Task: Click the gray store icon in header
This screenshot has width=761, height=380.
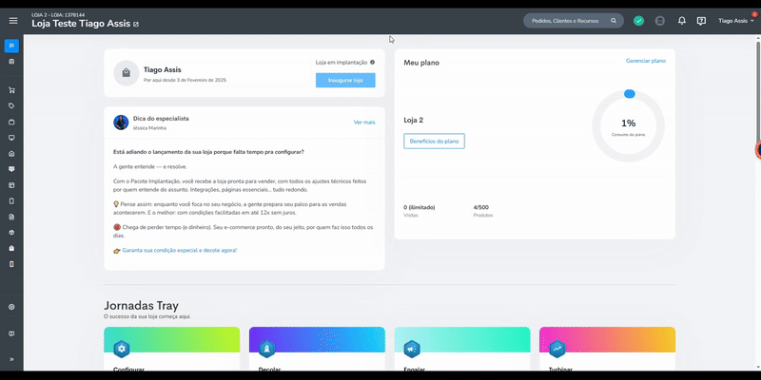Action: 659,21
